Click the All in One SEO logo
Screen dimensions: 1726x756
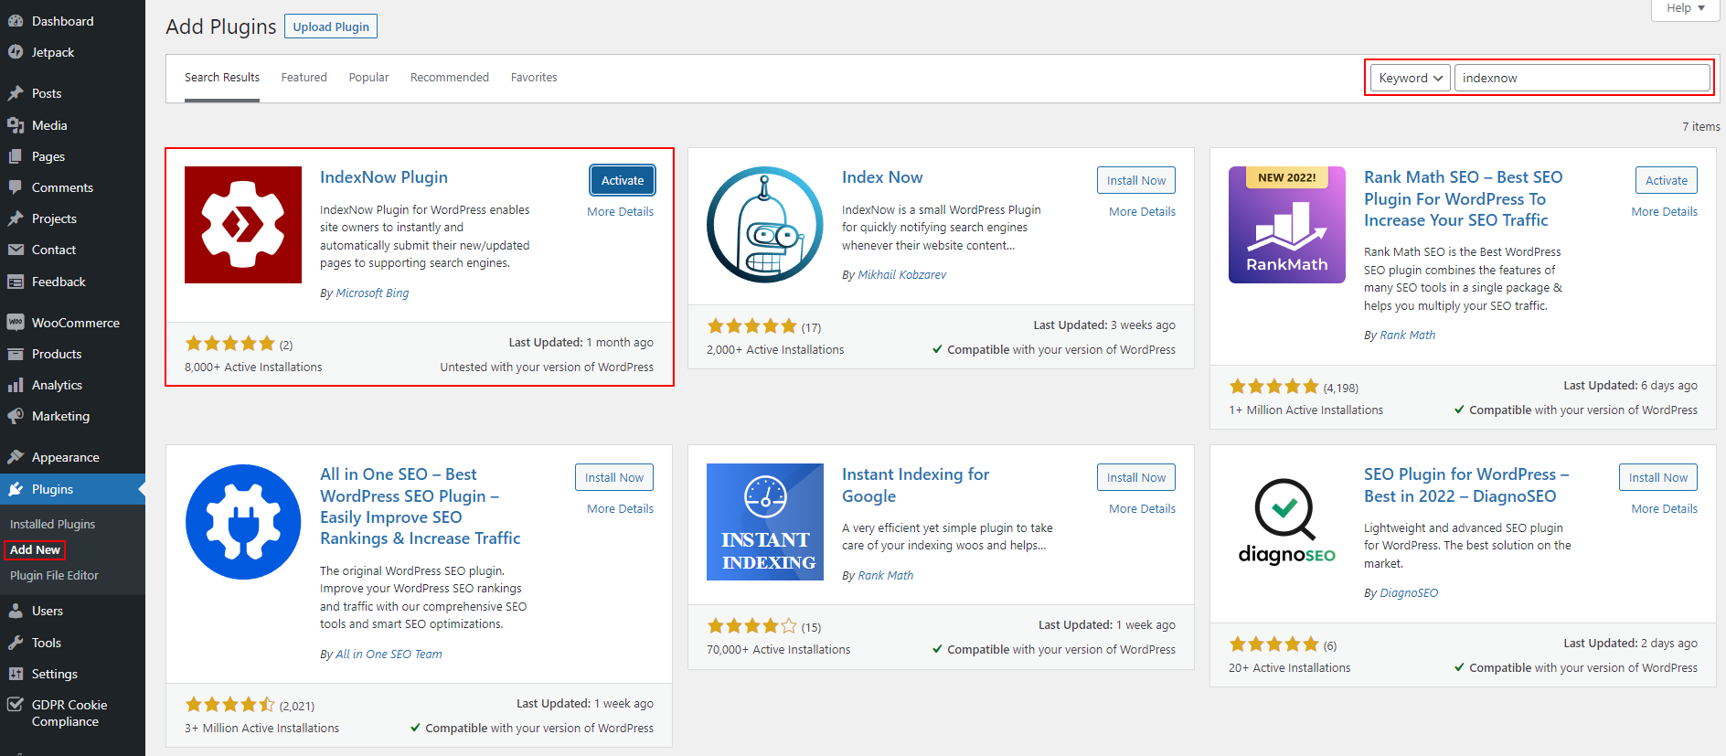coord(243,522)
